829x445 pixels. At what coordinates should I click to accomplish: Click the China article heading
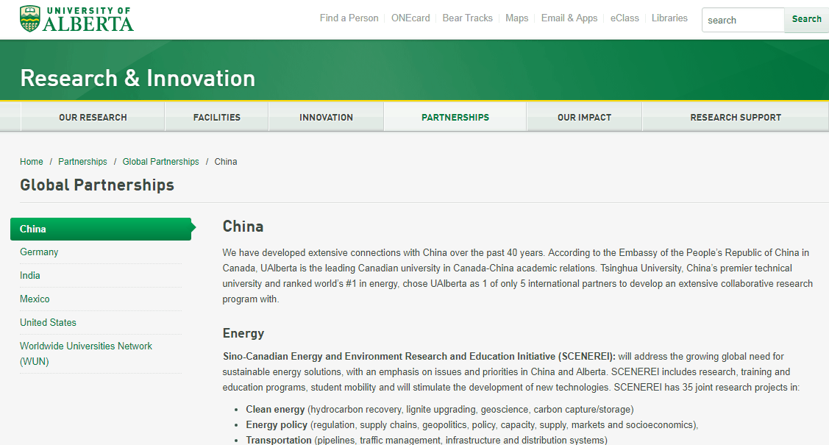[243, 227]
